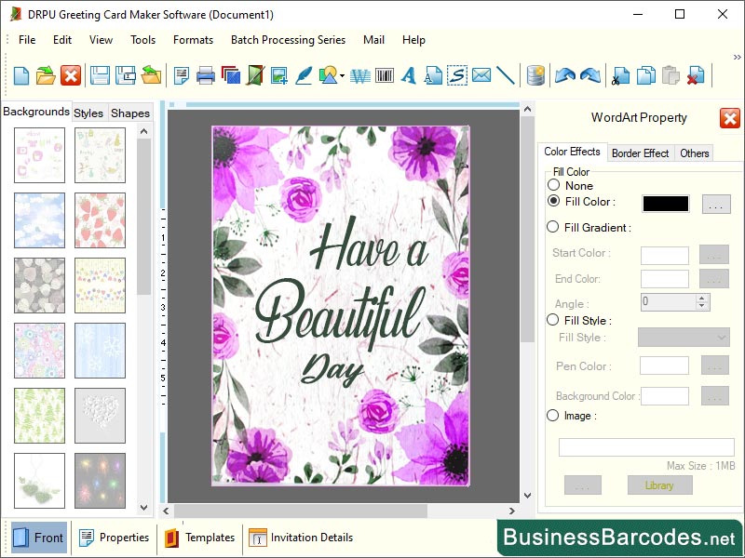Screen dimensions: 745x558
Task: Select the None fill option
Action: click(x=556, y=186)
